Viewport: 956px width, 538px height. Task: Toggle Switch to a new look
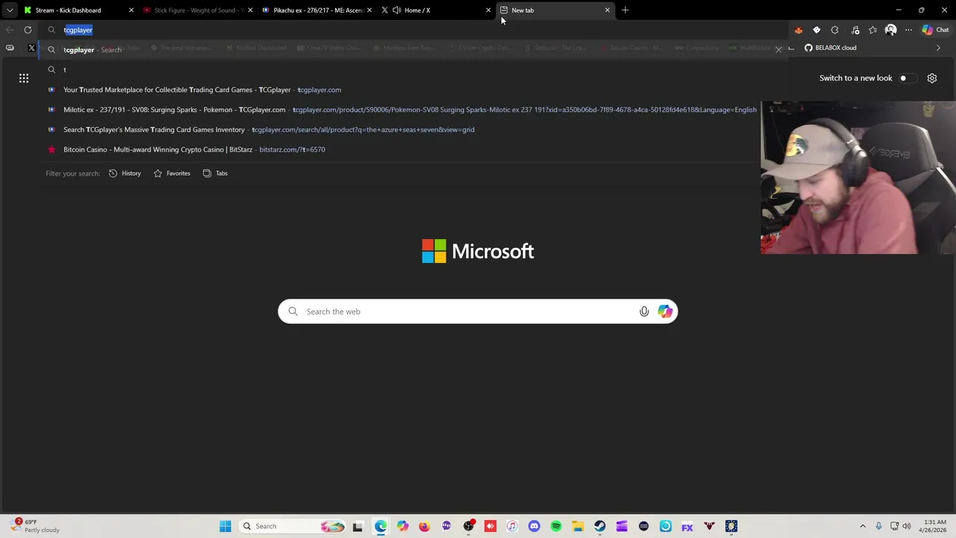coord(906,78)
